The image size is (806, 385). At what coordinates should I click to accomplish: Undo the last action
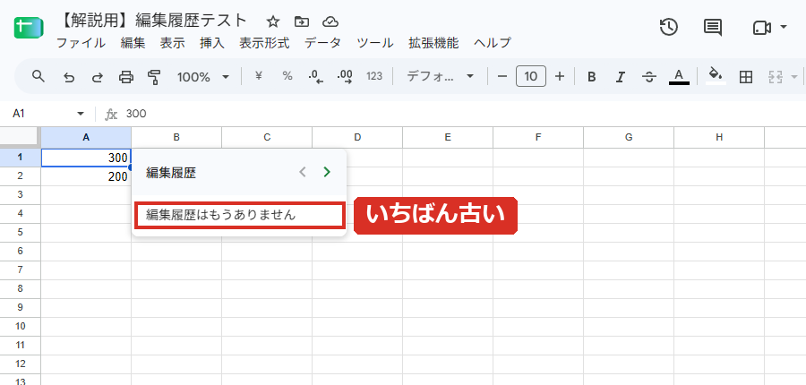[68, 77]
